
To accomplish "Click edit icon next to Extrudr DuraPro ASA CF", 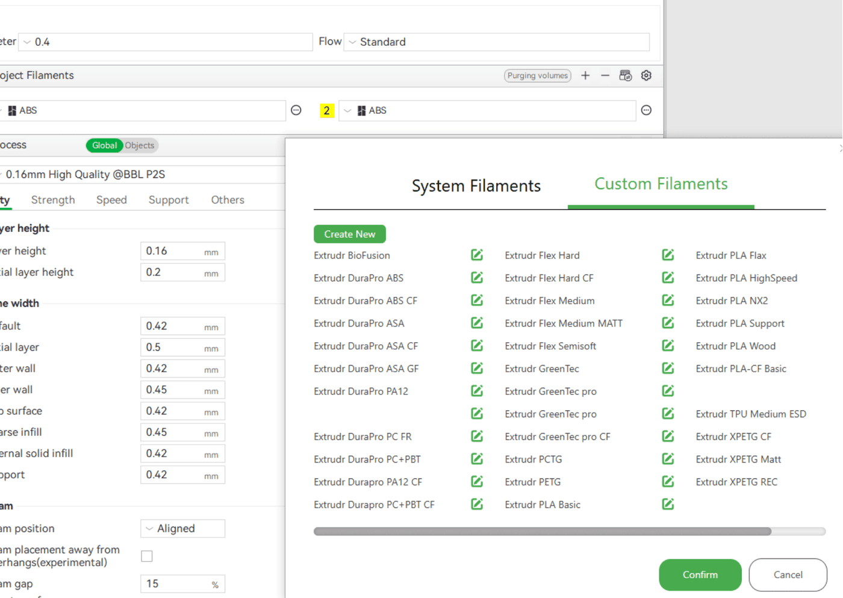I will tap(477, 346).
